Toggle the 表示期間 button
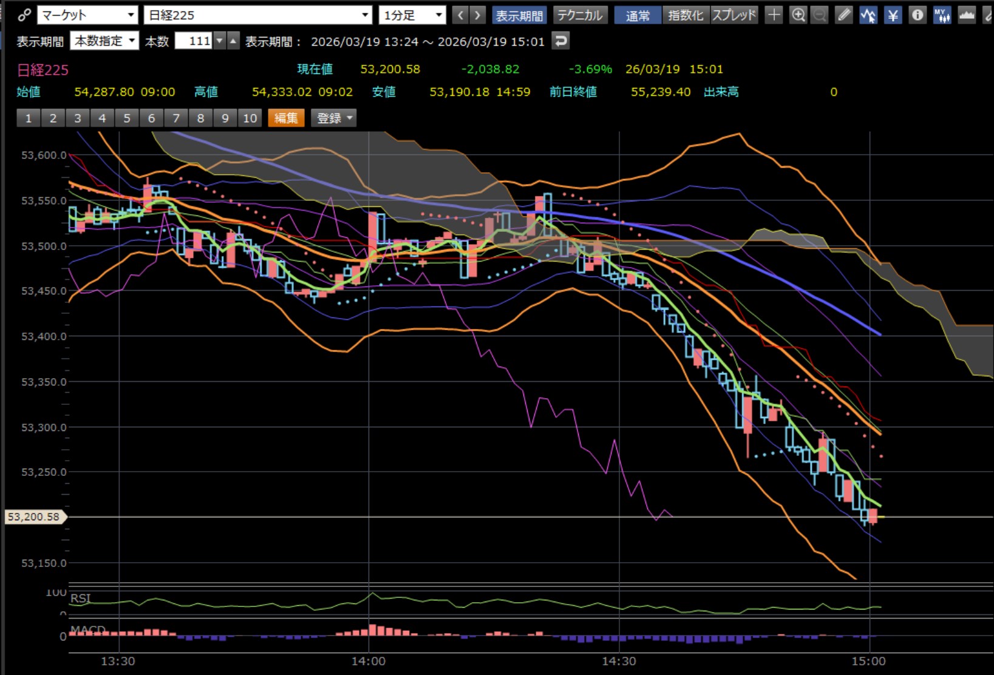 coord(519,15)
